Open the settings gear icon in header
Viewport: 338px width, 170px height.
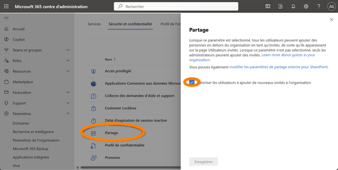pos(306,6)
